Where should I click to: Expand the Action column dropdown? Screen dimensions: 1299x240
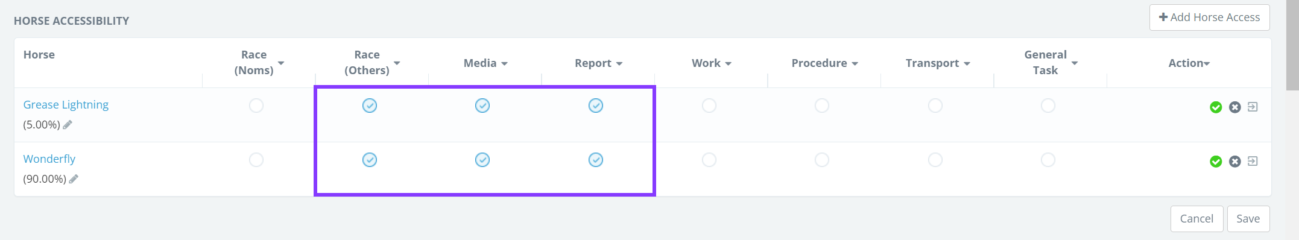(1207, 63)
